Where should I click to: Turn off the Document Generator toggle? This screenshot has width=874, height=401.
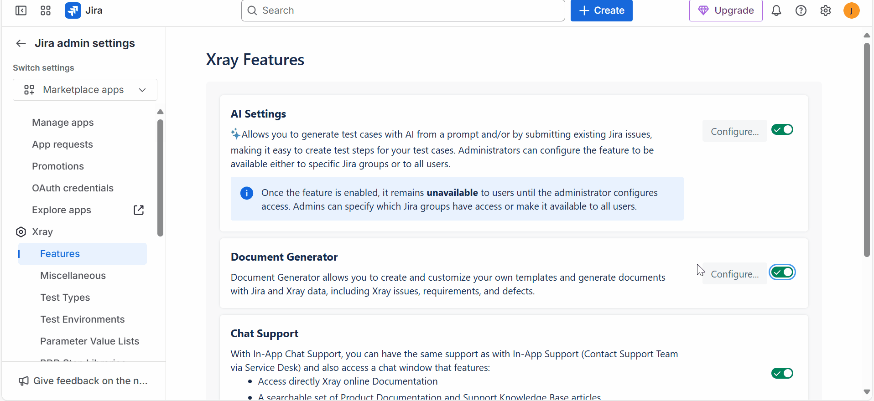[782, 272]
